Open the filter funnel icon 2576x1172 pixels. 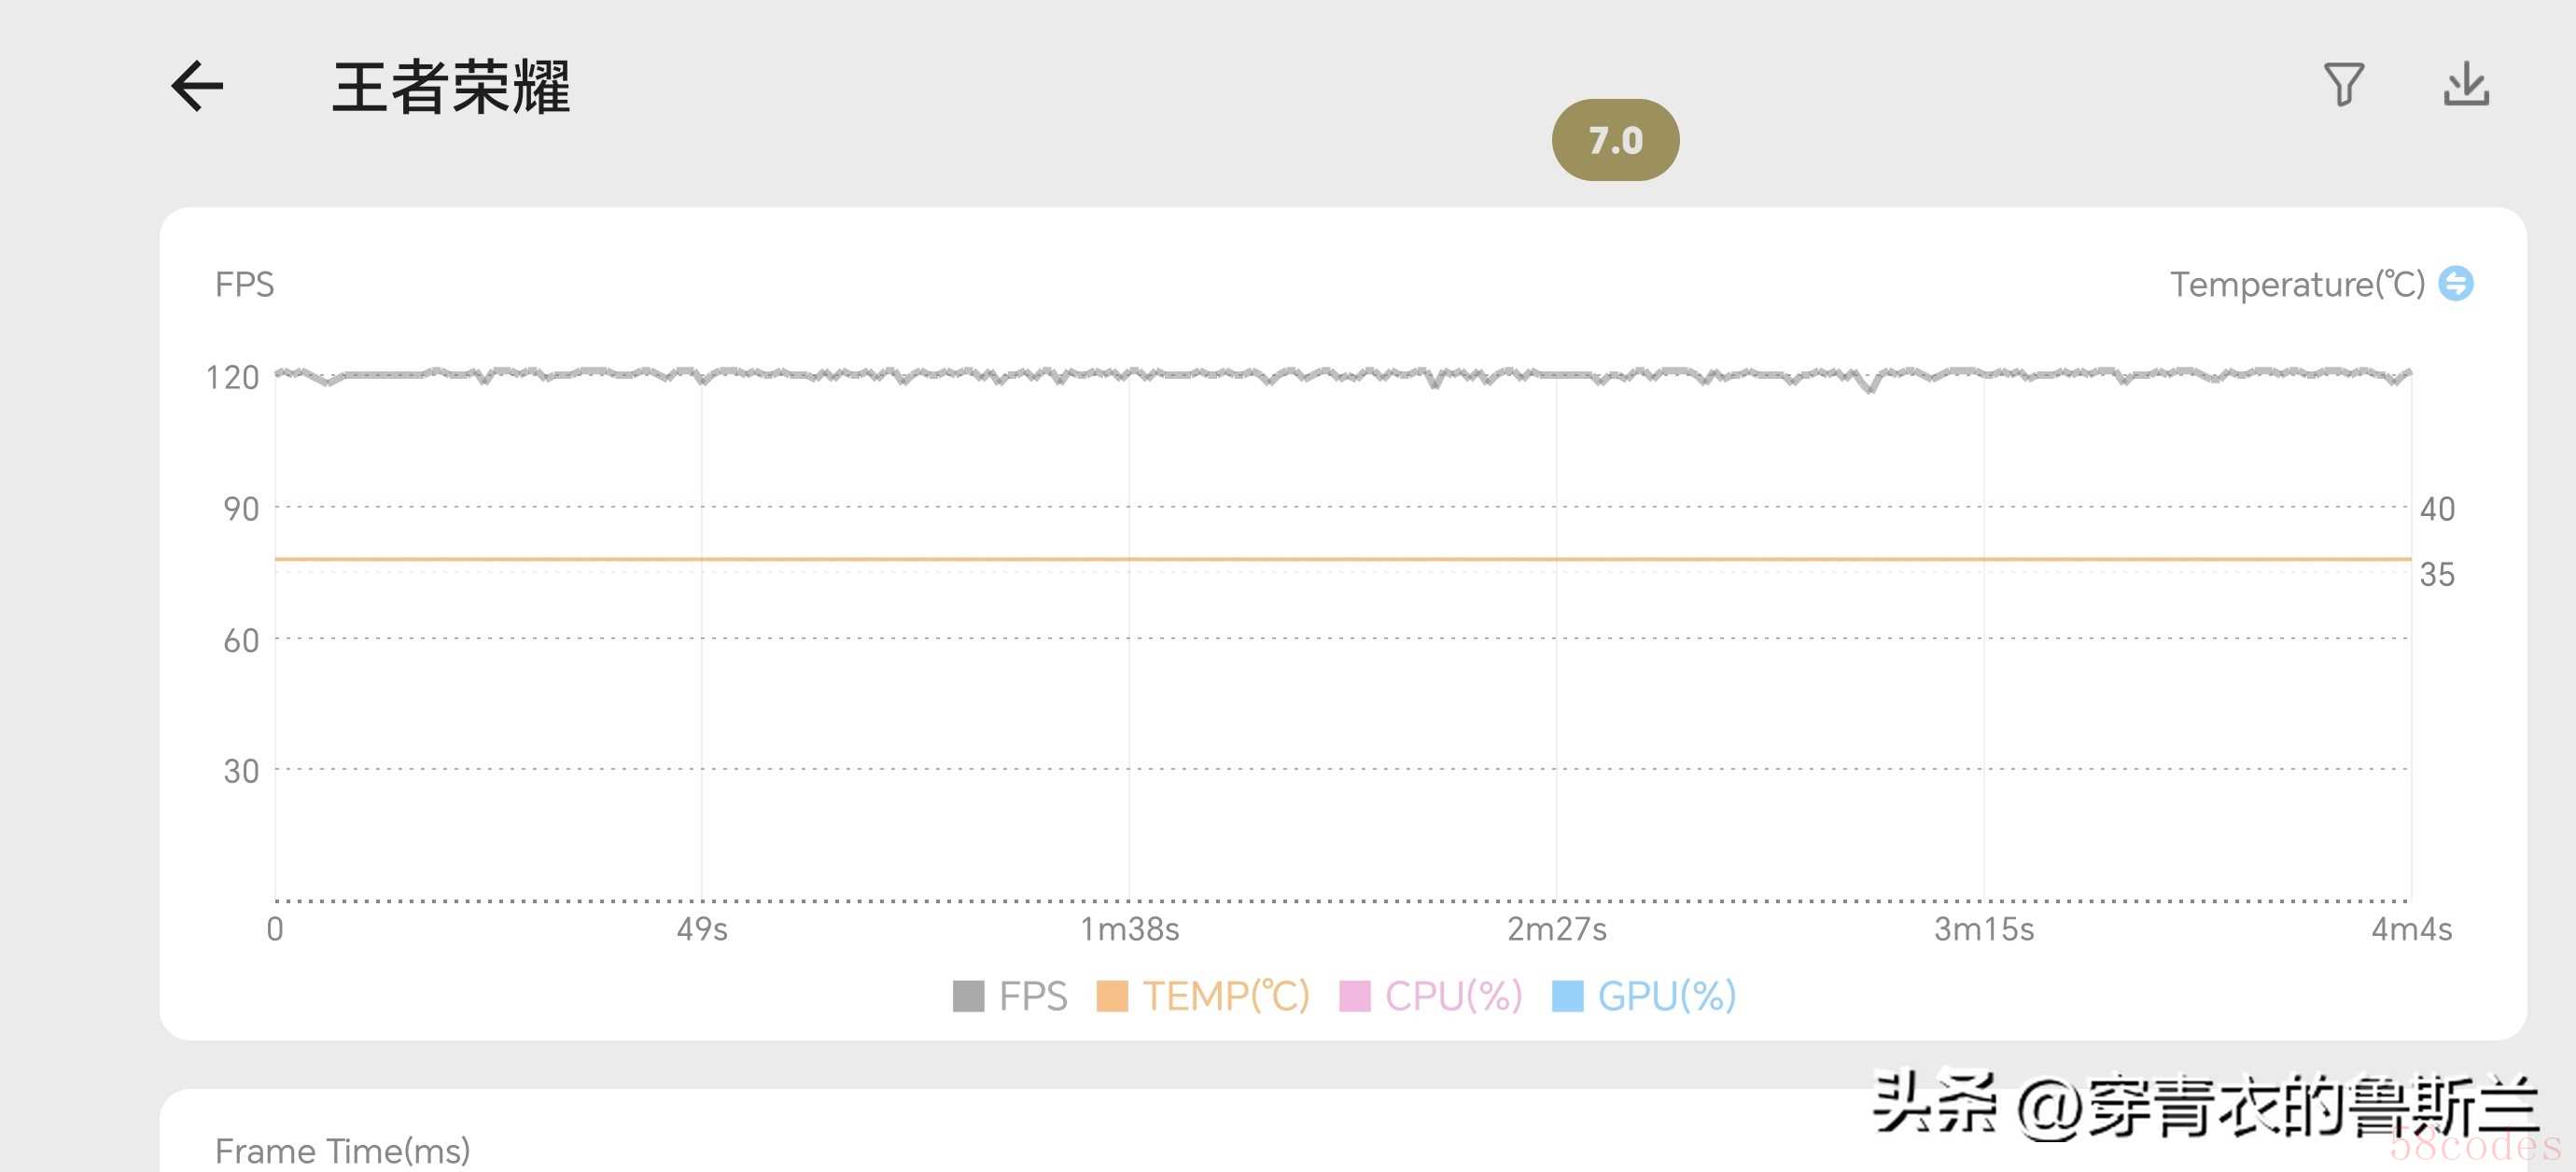click(x=2343, y=85)
